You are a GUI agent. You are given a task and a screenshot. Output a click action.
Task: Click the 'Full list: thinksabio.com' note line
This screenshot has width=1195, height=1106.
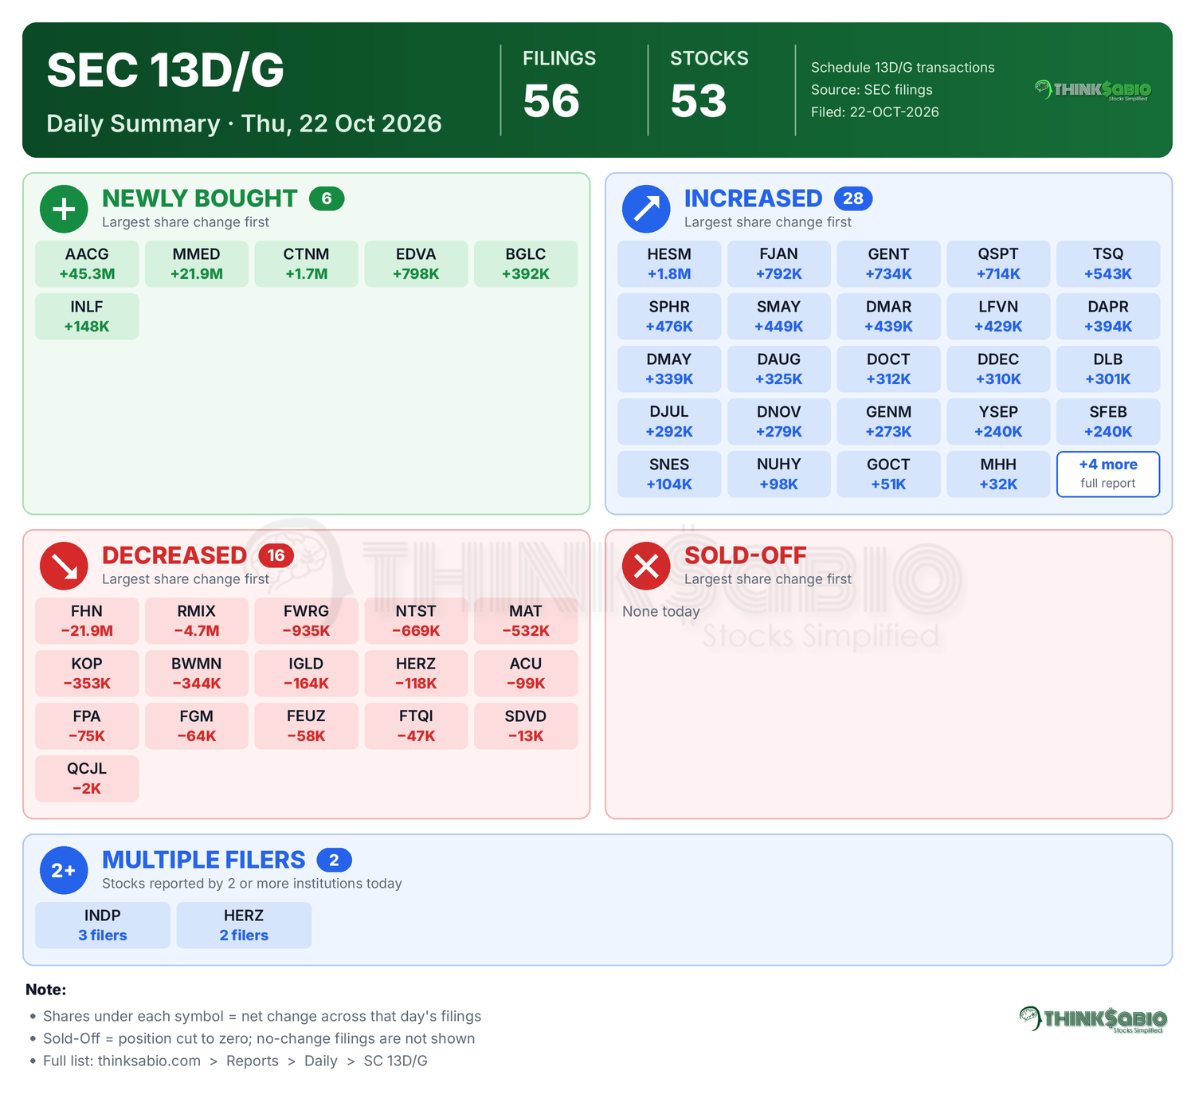[235, 1061]
